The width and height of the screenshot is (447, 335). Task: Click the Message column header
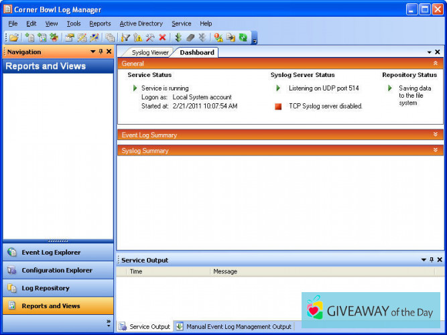tap(225, 272)
